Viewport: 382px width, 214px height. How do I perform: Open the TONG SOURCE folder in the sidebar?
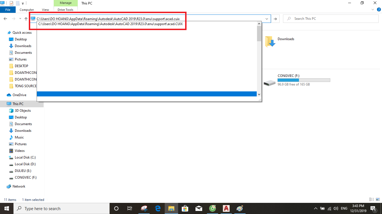pos(25,86)
